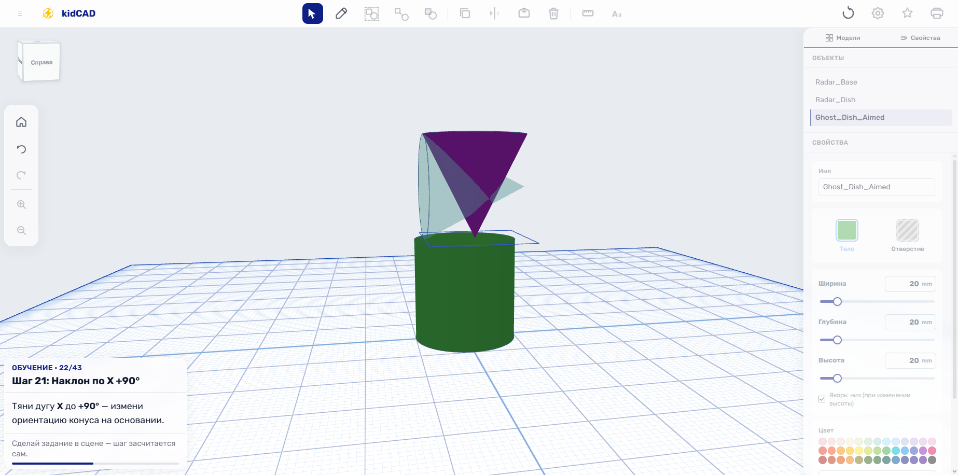Click the Высота value field
The image size is (958, 475).
pos(910,360)
